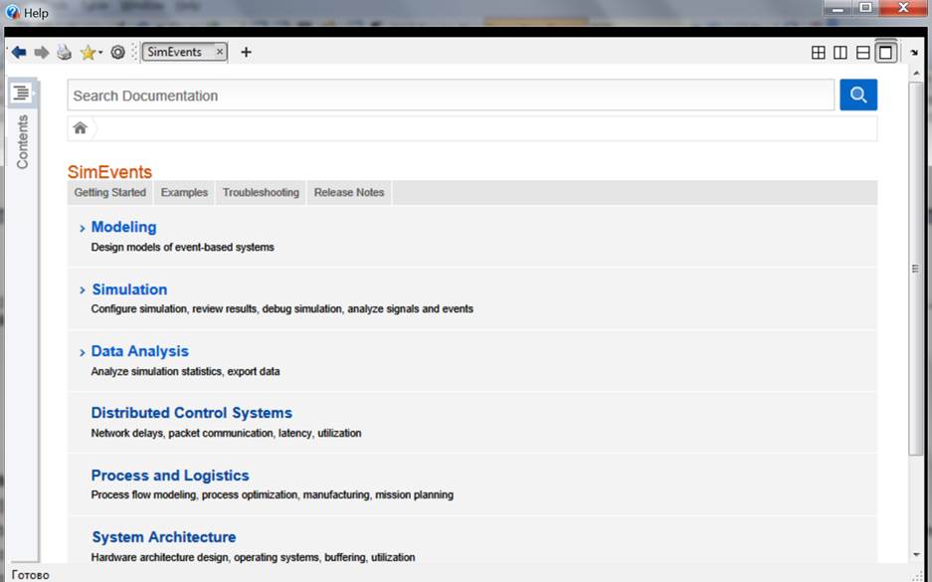The width and height of the screenshot is (932, 582).
Task: Click the SimEvents page heading
Action: point(110,172)
